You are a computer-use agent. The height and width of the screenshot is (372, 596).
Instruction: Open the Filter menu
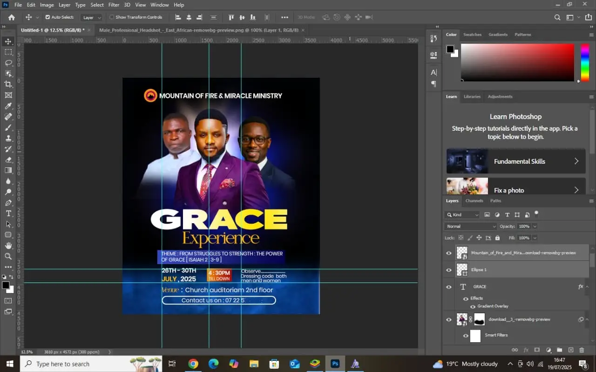[x=114, y=5]
